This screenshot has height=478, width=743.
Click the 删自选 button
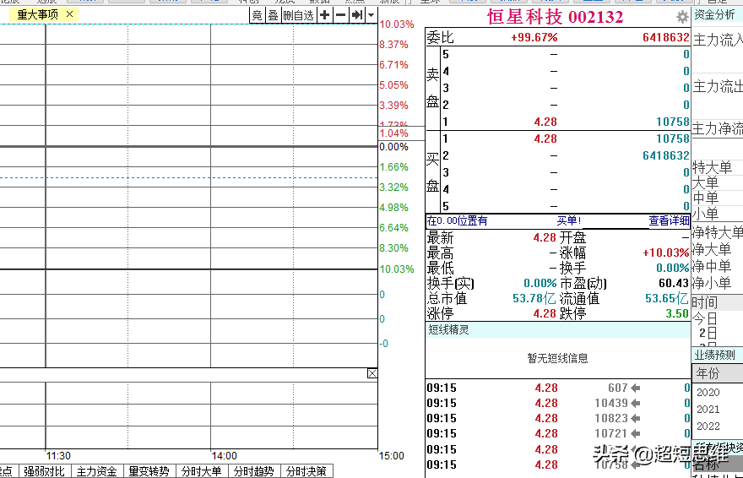tap(299, 16)
